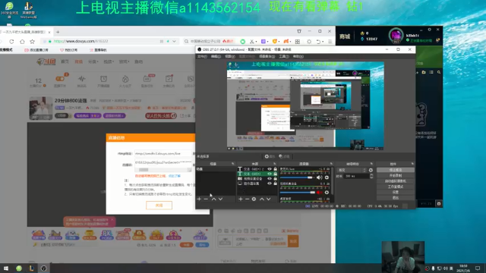The image size is (486, 273).
Task: Open the OBS 工具(T) Tools menu
Action: pyautogui.click(x=284, y=56)
